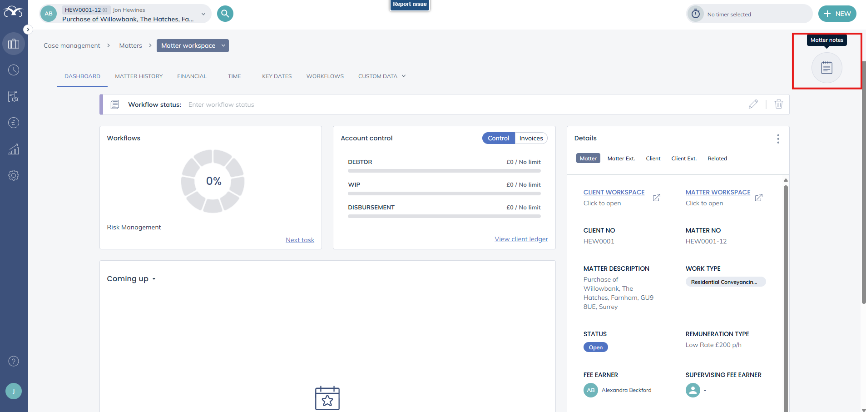Viewport: 866px width, 412px height.
Task: Open the Matter notes panel
Action: pyautogui.click(x=826, y=68)
